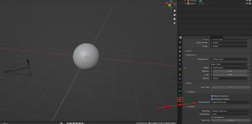
Task: Open the Object Data properties green triangle icon
Action: pyautogui.click(x=180, y=95)
